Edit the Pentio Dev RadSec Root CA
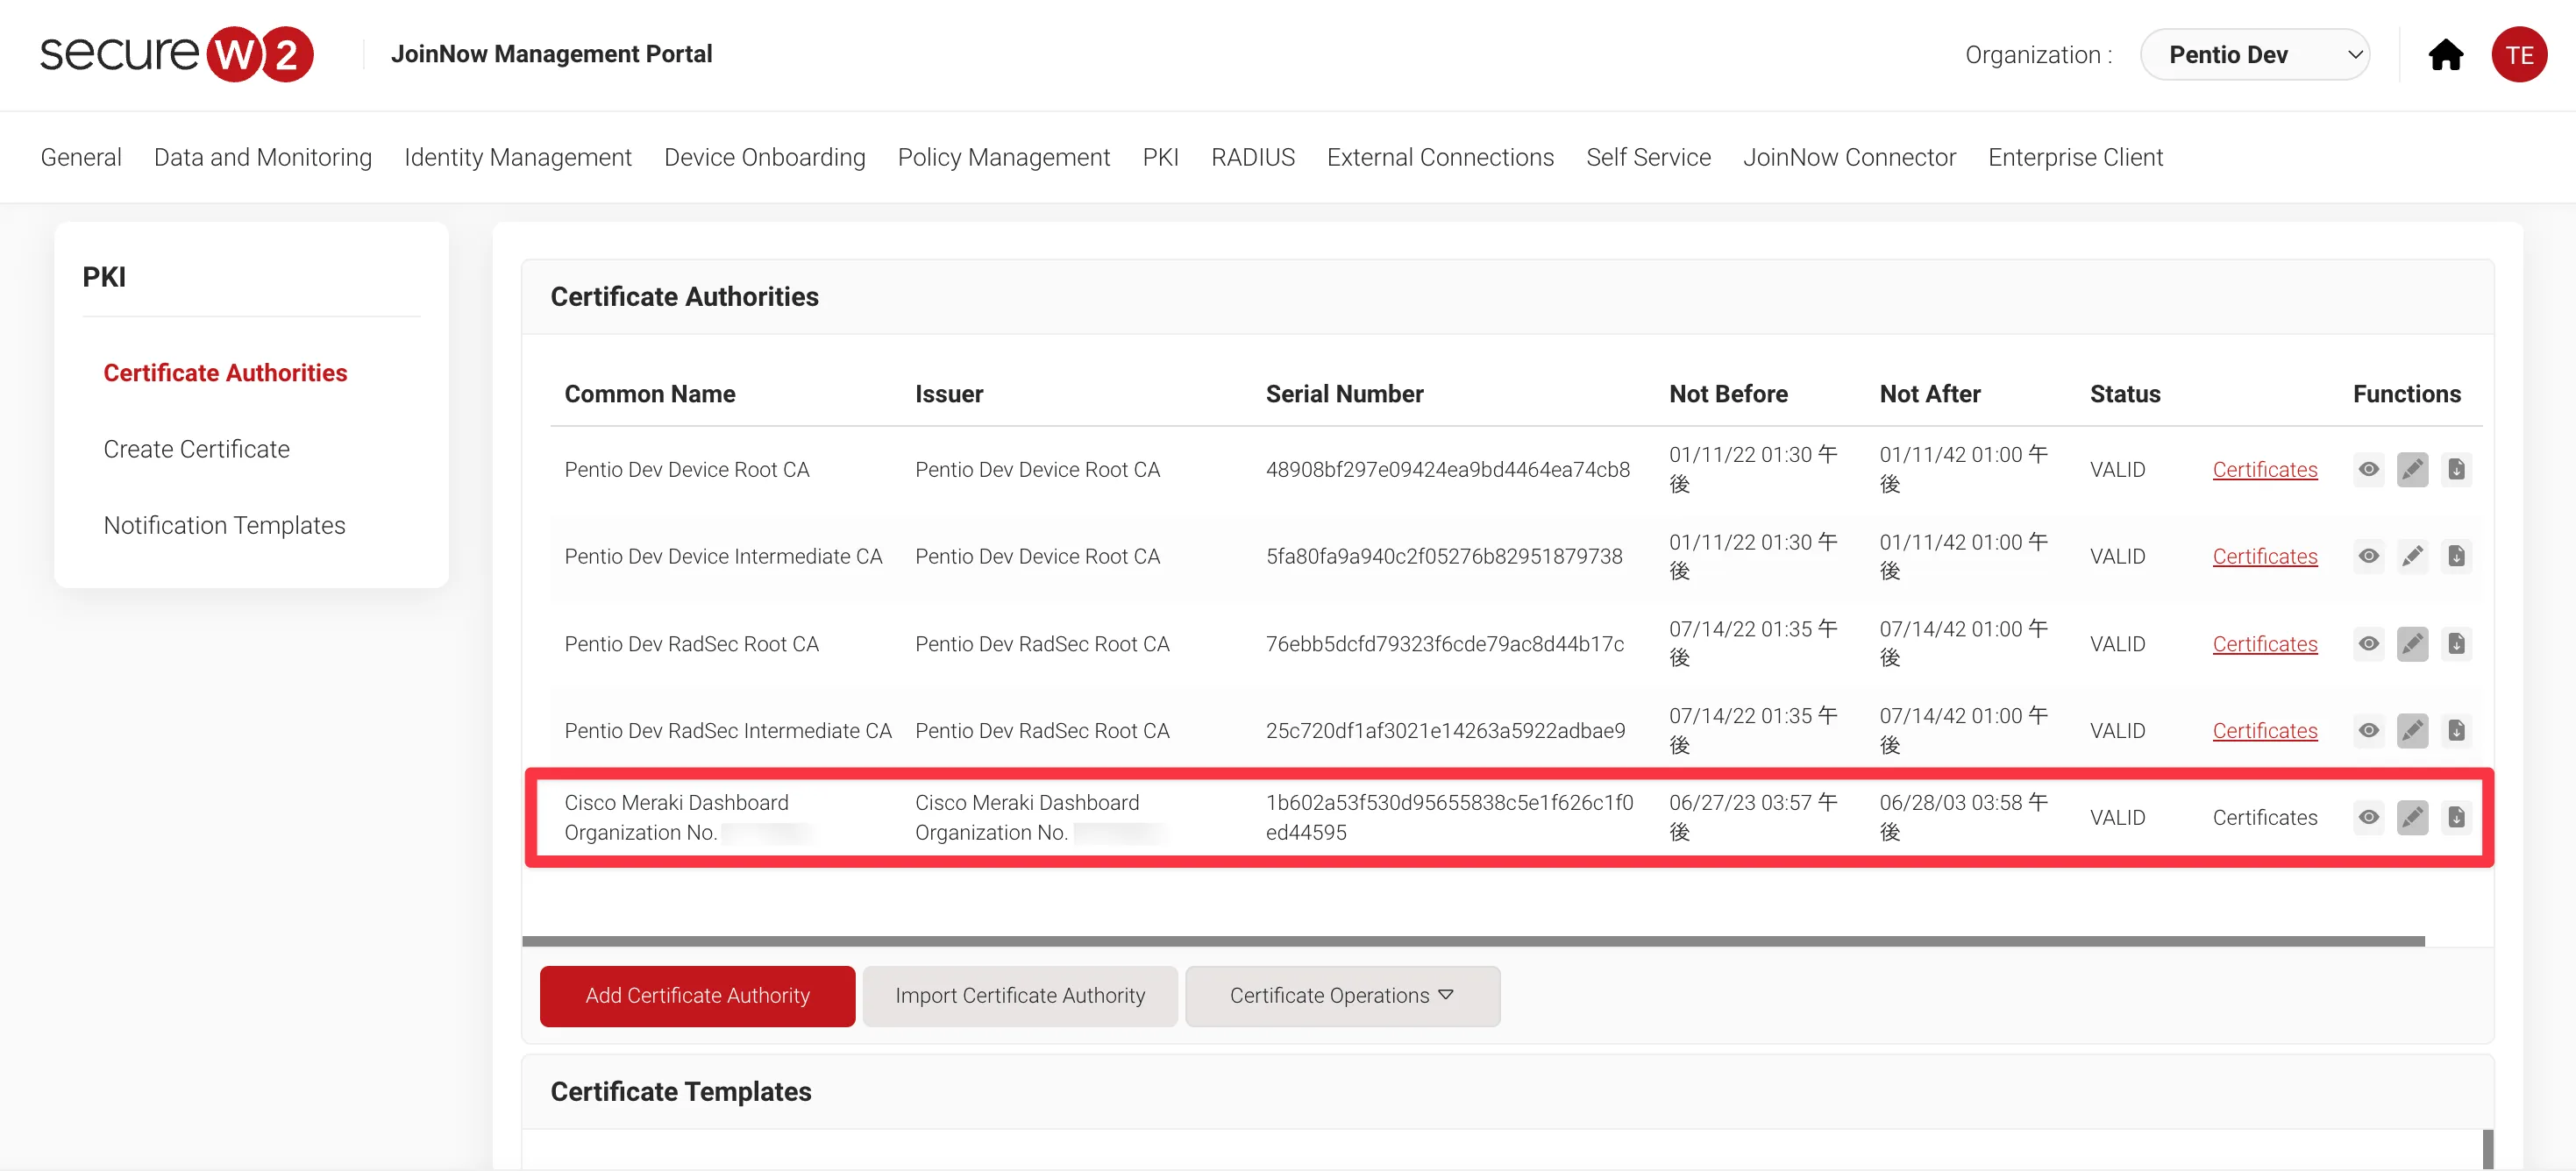The image size is (2576, 1171). (x=2412, y=643)
